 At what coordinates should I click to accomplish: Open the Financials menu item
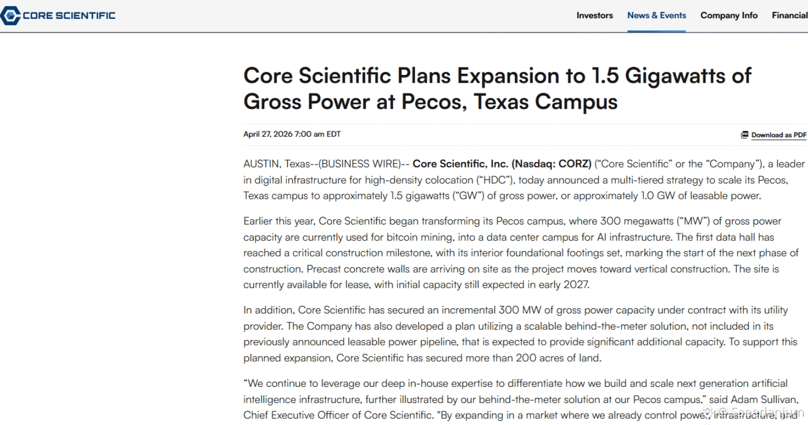790,16
